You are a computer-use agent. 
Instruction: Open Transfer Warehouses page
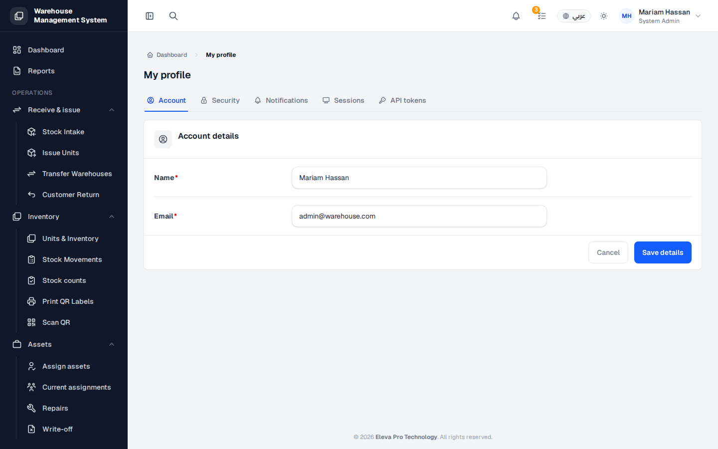click(x=71, y=174)
